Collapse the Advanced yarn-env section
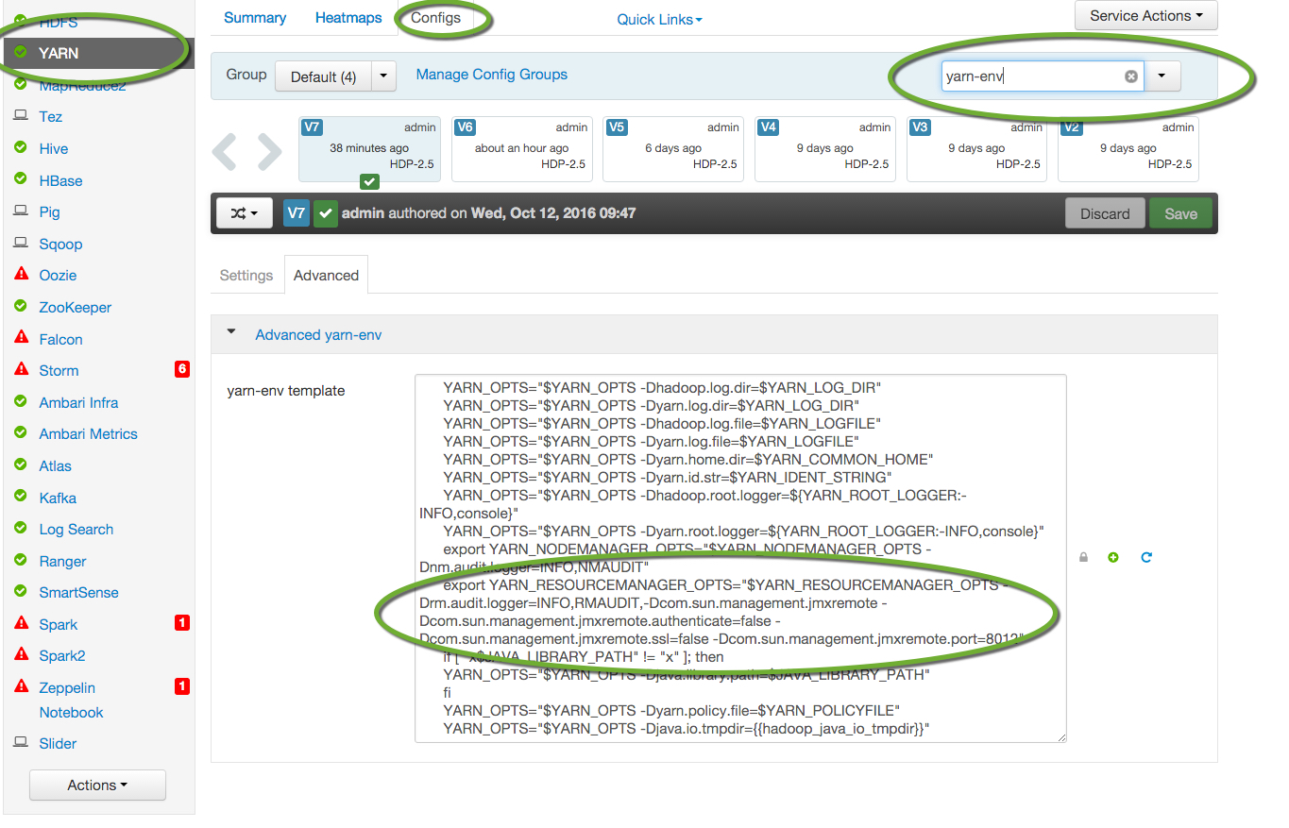Image resolution: width=1289 pixels, height=828 pixels. [230, 331]
